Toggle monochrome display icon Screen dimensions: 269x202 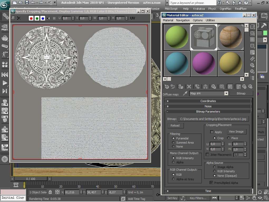pyautogui.click(x=54, y=18)
